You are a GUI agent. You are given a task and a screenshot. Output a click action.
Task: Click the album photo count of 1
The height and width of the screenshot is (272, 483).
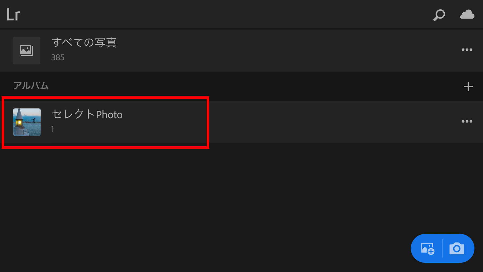click(x=53, y=129)
